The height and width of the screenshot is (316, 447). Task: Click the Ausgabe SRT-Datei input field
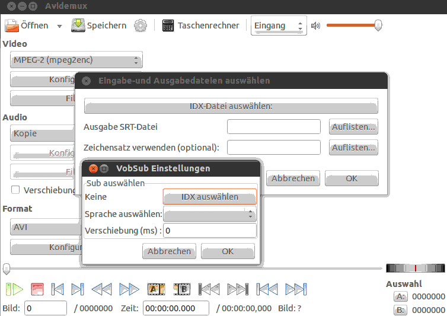click(x=274, y=127)
